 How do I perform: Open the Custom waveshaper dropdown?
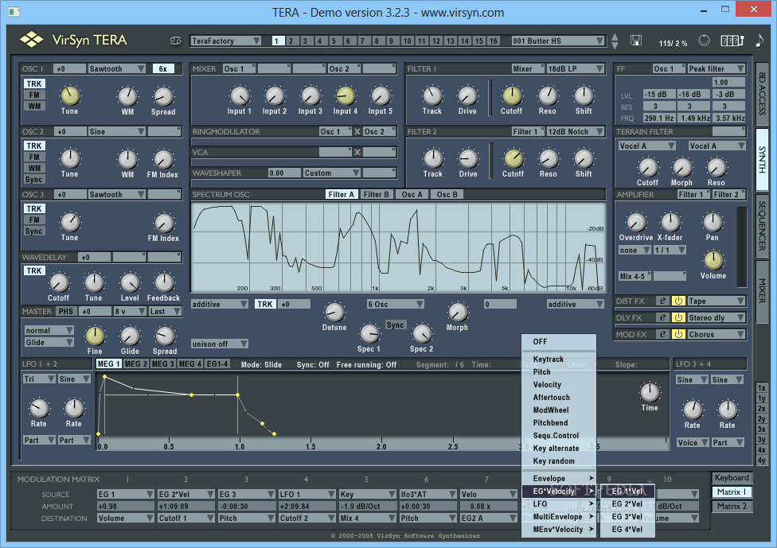coord(332,173)
